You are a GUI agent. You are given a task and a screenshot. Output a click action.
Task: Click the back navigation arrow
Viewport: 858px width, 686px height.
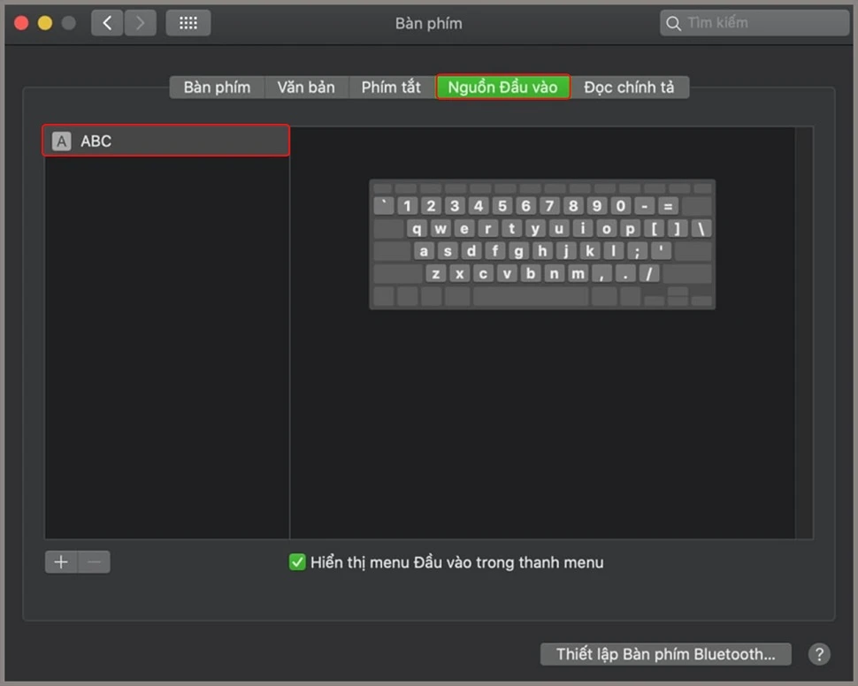coord(107,23)
